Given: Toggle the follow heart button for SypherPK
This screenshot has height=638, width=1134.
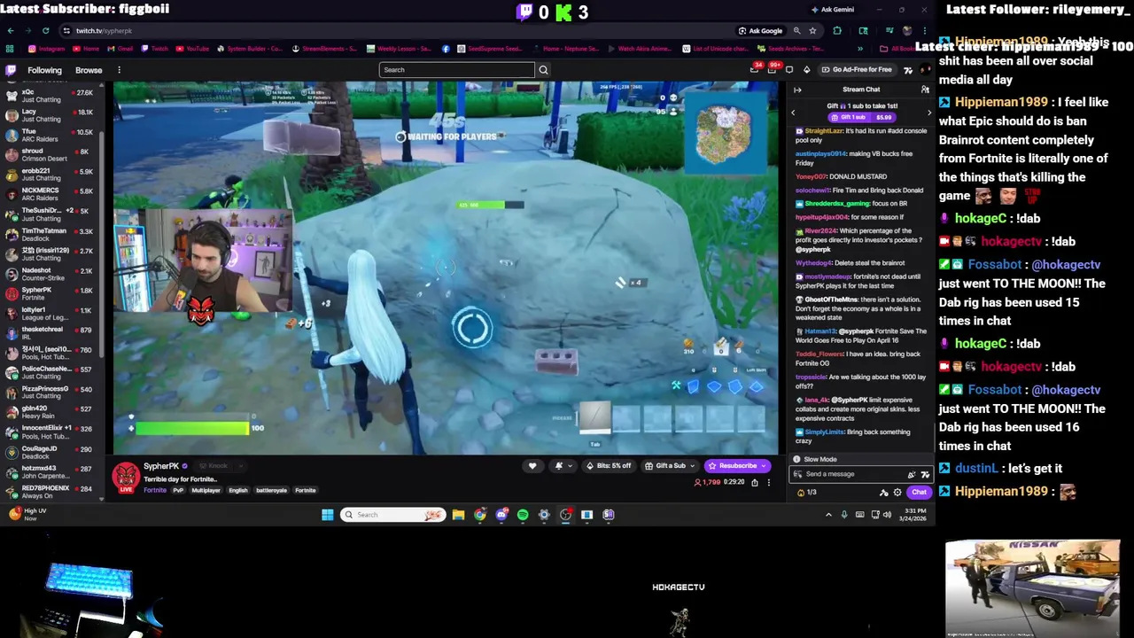Looking at the screenshot, I should [x=532, y=466].
